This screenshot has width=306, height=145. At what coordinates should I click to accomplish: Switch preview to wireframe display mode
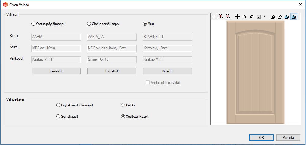273,17
